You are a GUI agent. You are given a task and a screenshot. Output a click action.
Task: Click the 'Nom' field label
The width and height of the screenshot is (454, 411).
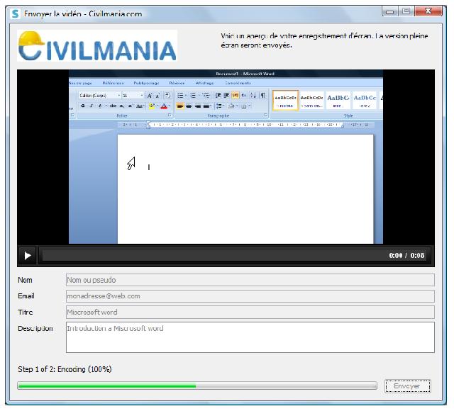(x=25, y=280)
